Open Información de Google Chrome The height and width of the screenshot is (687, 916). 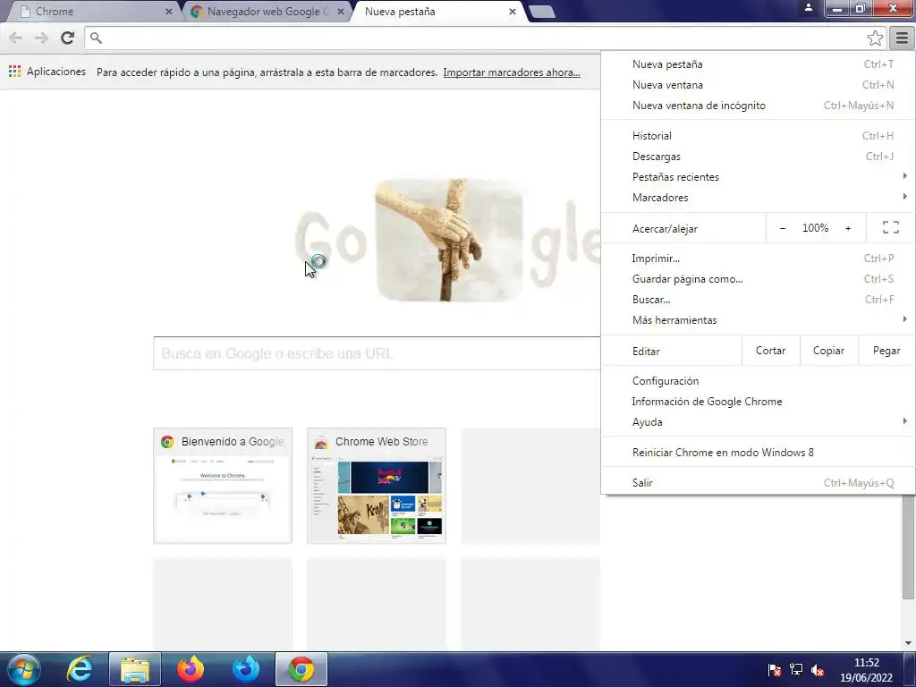tap(758, 402)
